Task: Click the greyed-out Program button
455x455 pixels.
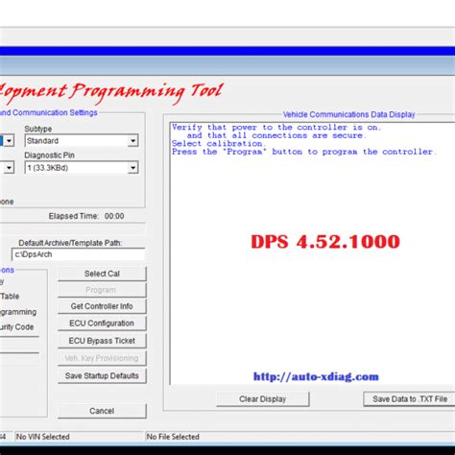Action: click(x=102, y=290)
